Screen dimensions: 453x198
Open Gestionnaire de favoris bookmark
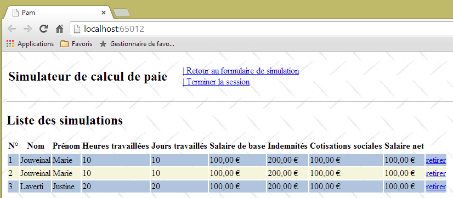[x=137, y=44]
